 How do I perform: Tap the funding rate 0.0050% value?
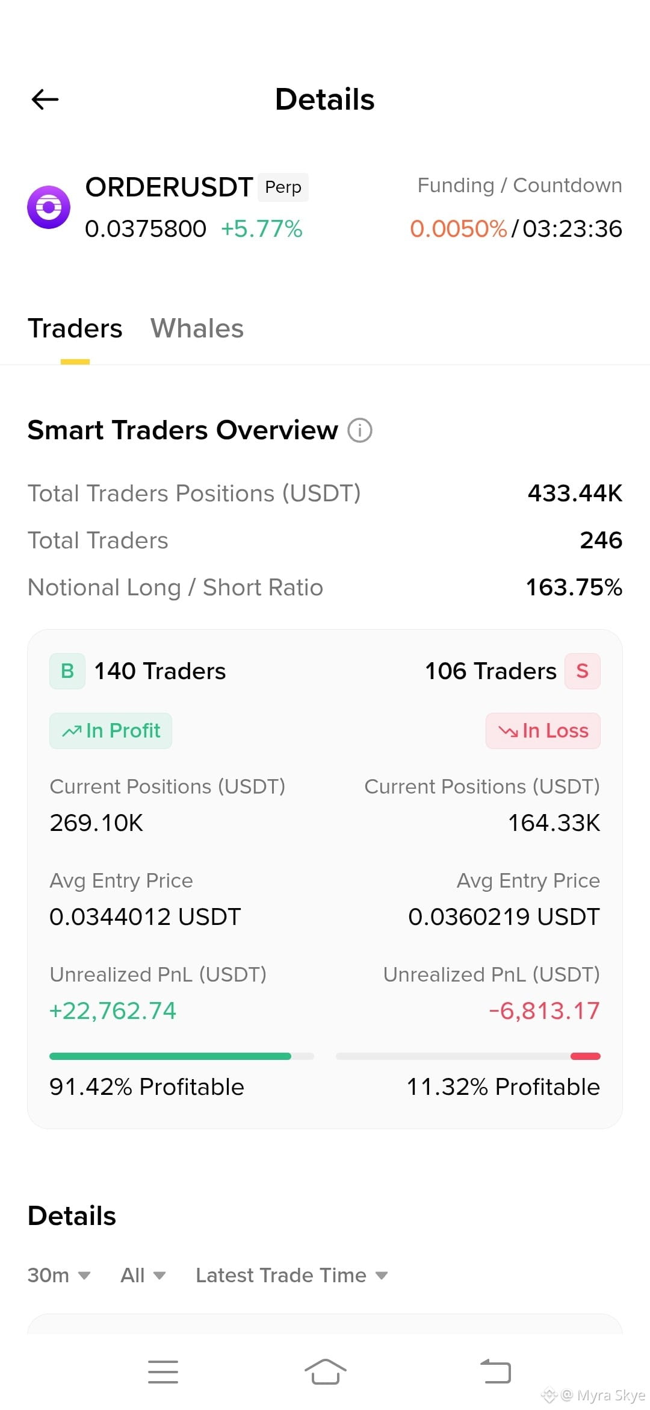[459, 229]
